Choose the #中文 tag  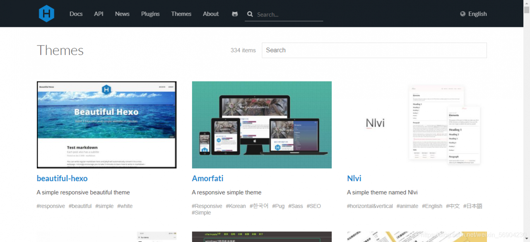453,206
